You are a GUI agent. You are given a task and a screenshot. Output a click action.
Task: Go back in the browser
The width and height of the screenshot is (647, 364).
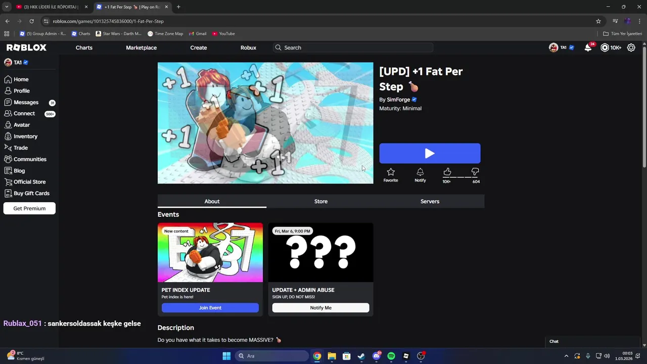pos(7,21)
